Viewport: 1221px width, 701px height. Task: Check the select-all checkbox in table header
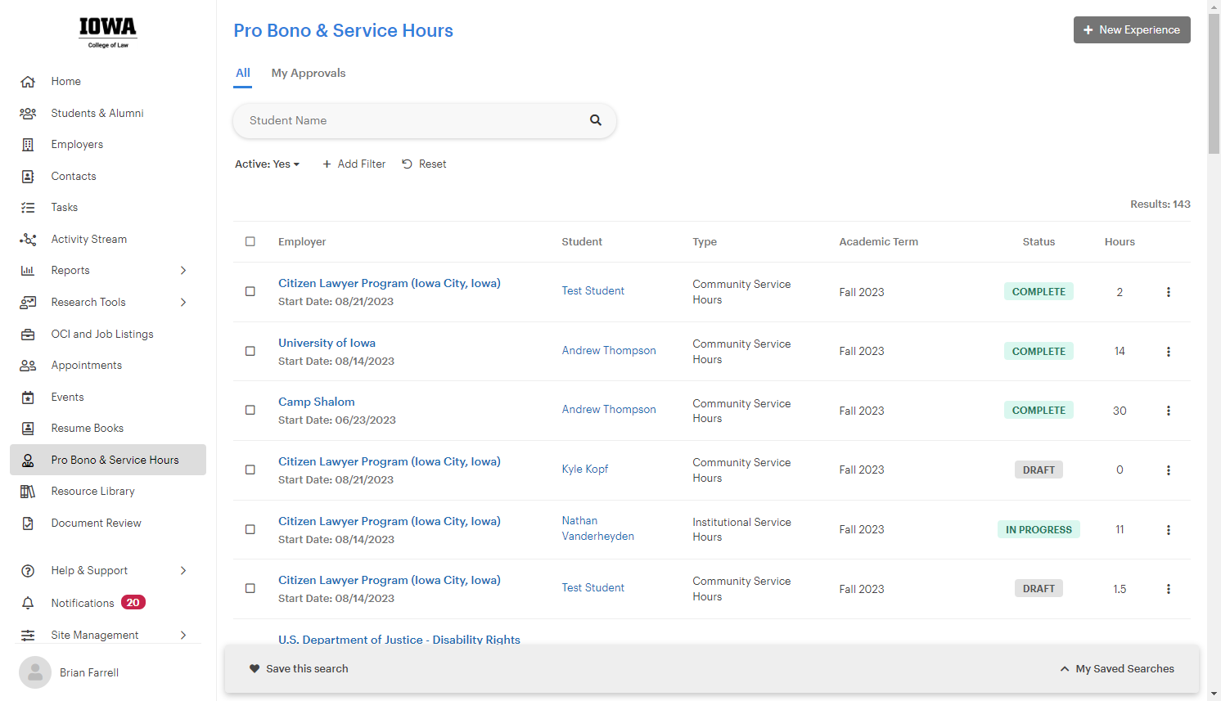tap(250, 242)
